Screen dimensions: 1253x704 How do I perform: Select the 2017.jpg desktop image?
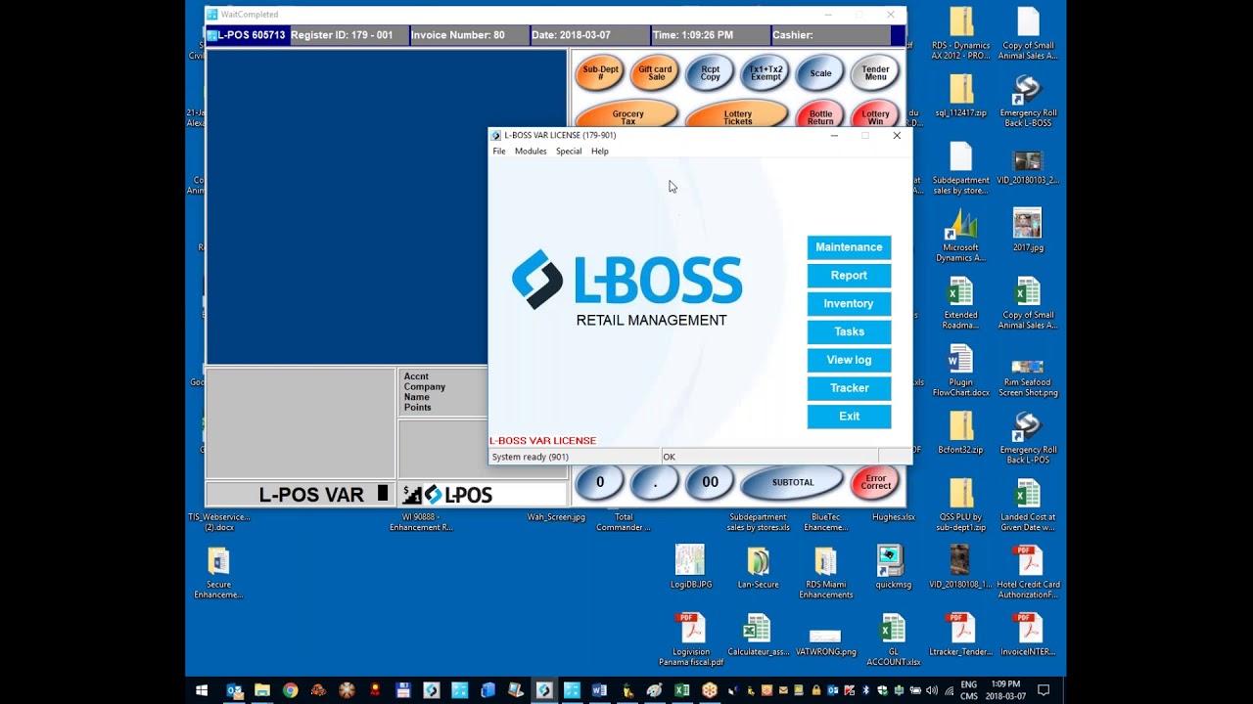1027,231
